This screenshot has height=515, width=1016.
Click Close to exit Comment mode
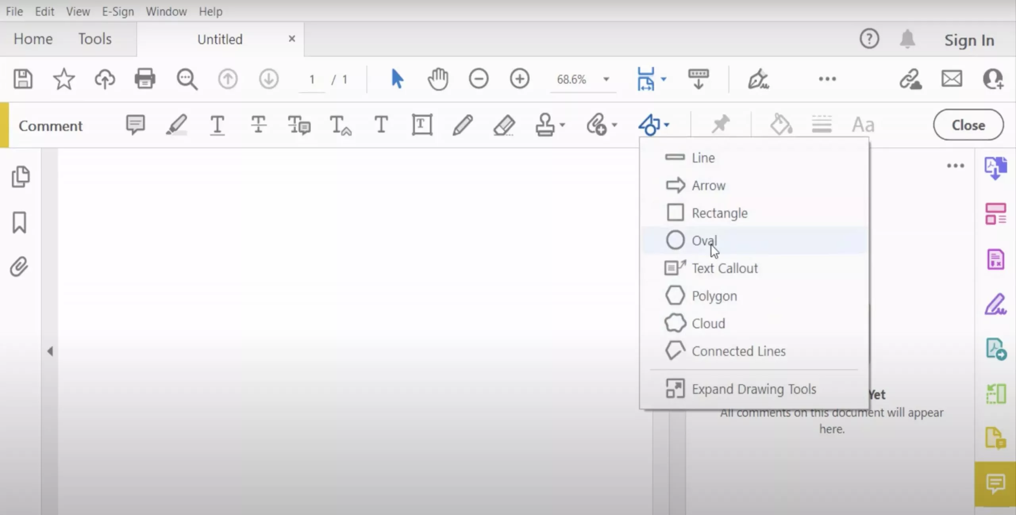(x=968, y=125)
